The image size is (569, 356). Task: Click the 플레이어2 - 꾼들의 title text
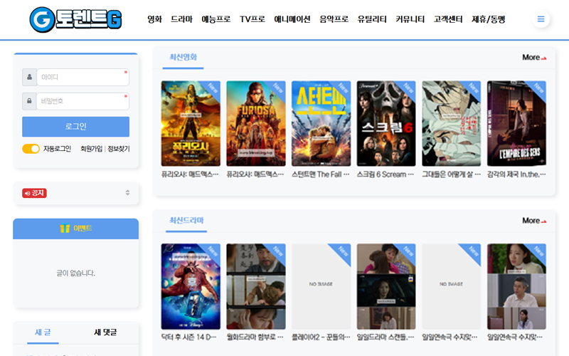point(321,337)
